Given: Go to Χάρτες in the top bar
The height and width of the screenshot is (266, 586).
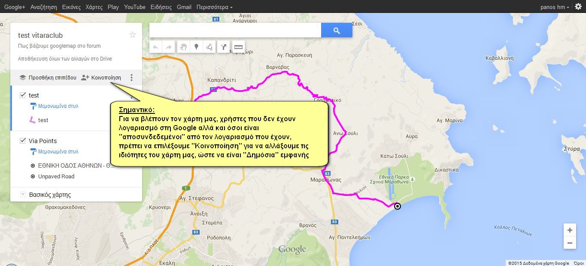Looking at the screenshot, I should pos(94,7).
